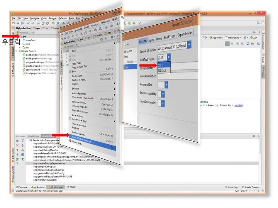Open the API 22 selector in preview toolbar
Screen dimensions: 278x208
[x=254, y=37]
